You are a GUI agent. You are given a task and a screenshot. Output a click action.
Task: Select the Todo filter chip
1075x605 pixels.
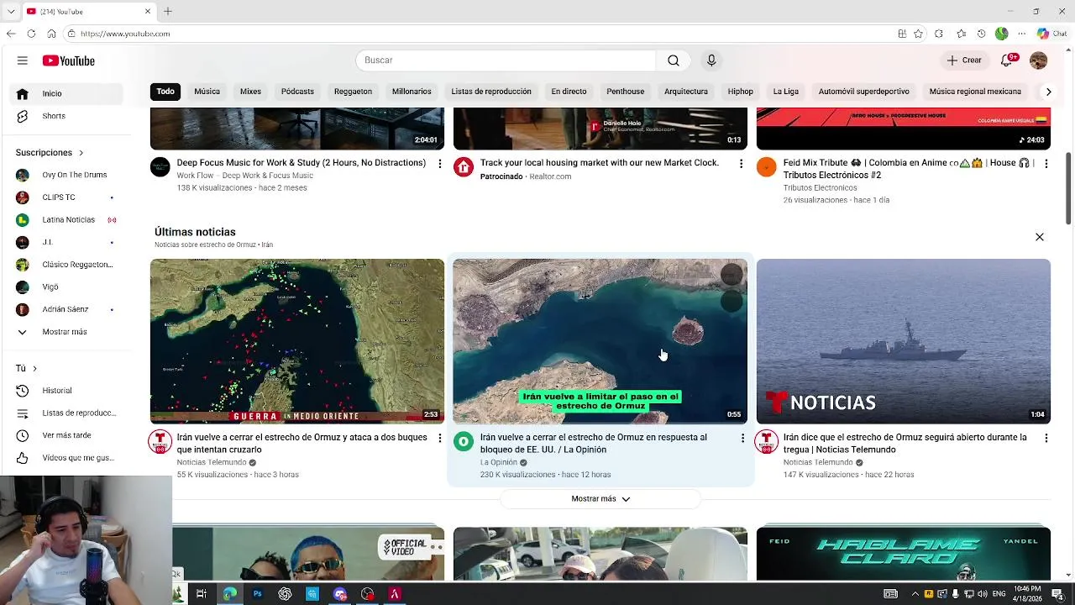click(x=165, y=92)
